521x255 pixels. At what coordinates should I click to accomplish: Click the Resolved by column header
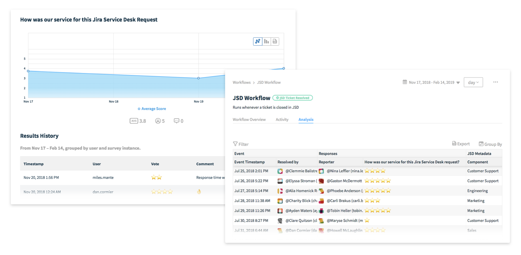(x=288, y=162)
